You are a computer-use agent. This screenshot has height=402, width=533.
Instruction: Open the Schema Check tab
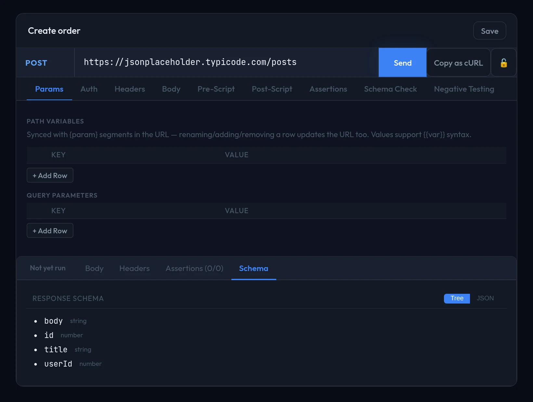coord(390,89)
